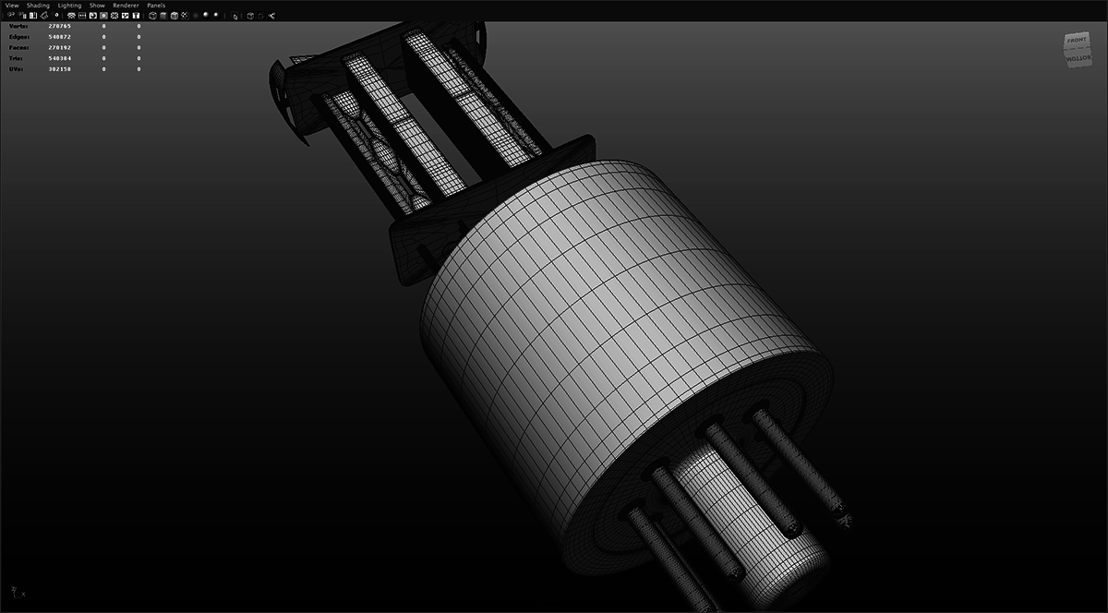Bookmark the current view
The image size is (1108, 613).
click(x=44, y=15)
